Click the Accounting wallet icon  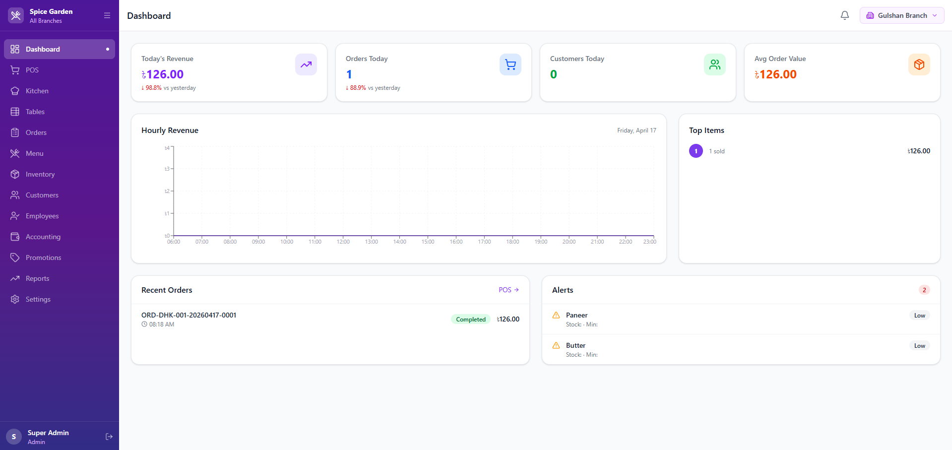point(15,237)
